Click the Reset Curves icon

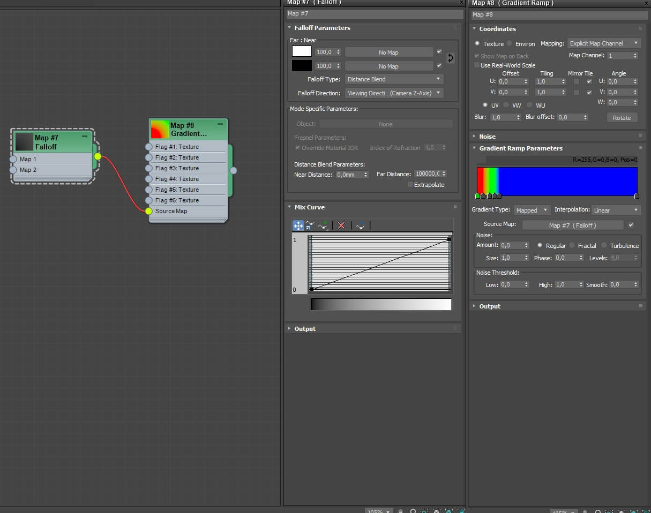pyautogui.click(x=360, y=225)
